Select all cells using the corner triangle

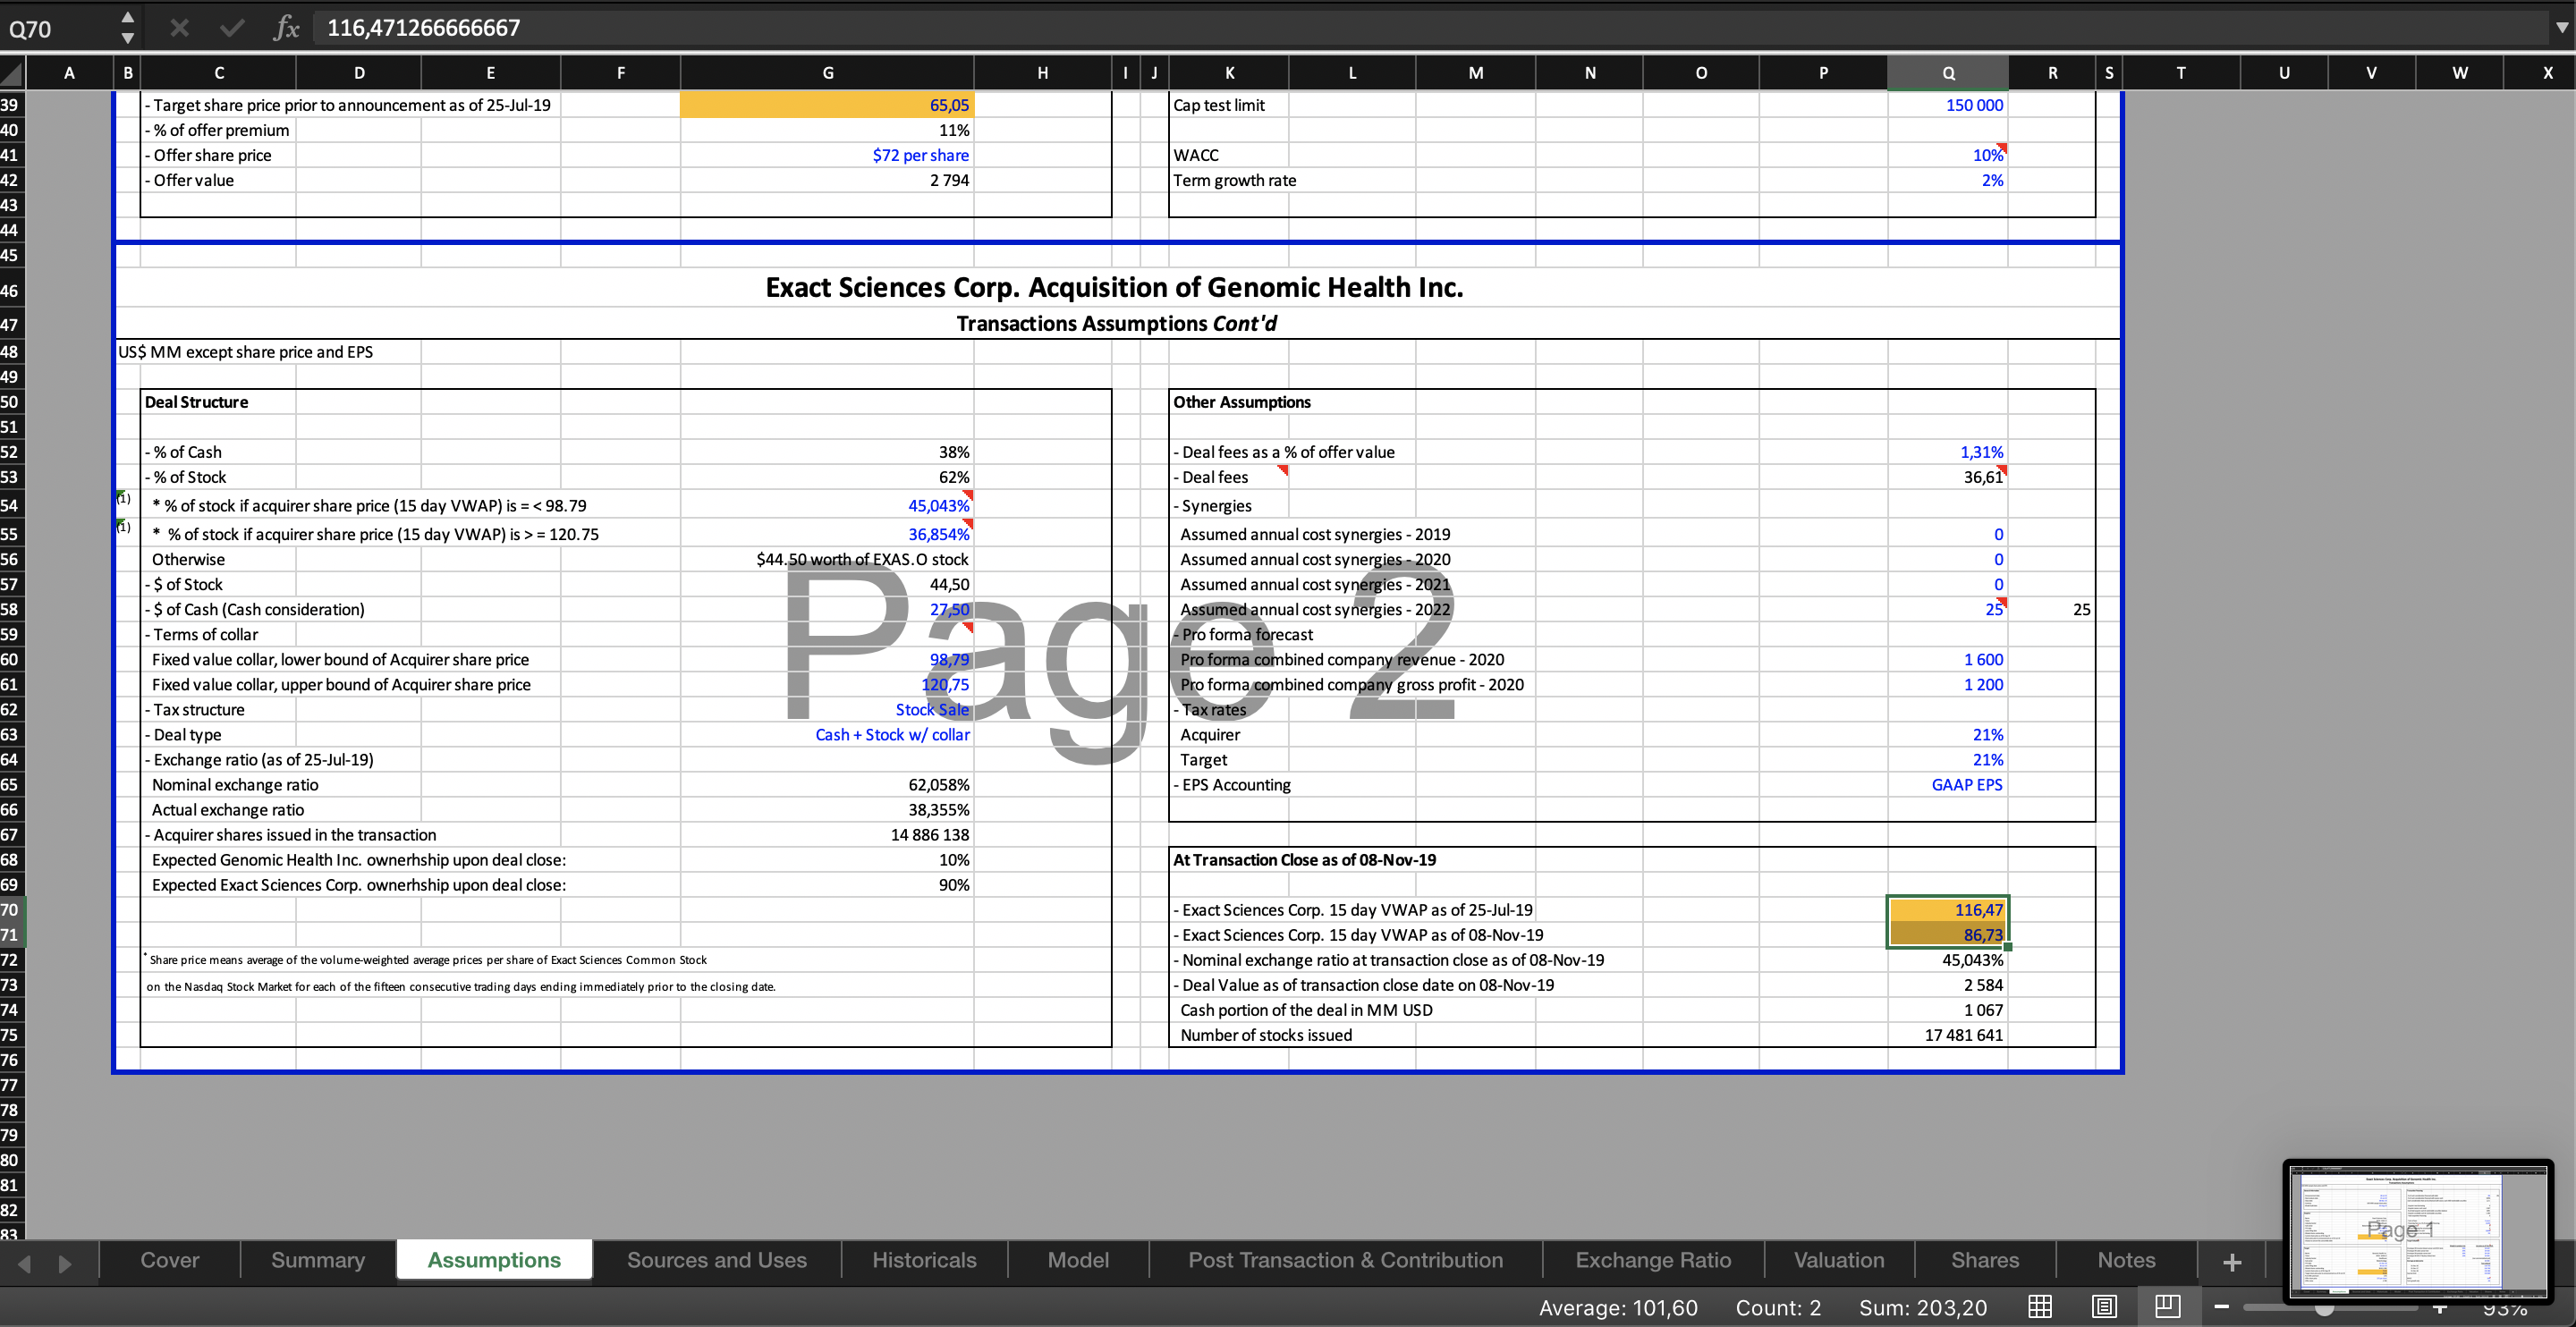coord(12,73)
